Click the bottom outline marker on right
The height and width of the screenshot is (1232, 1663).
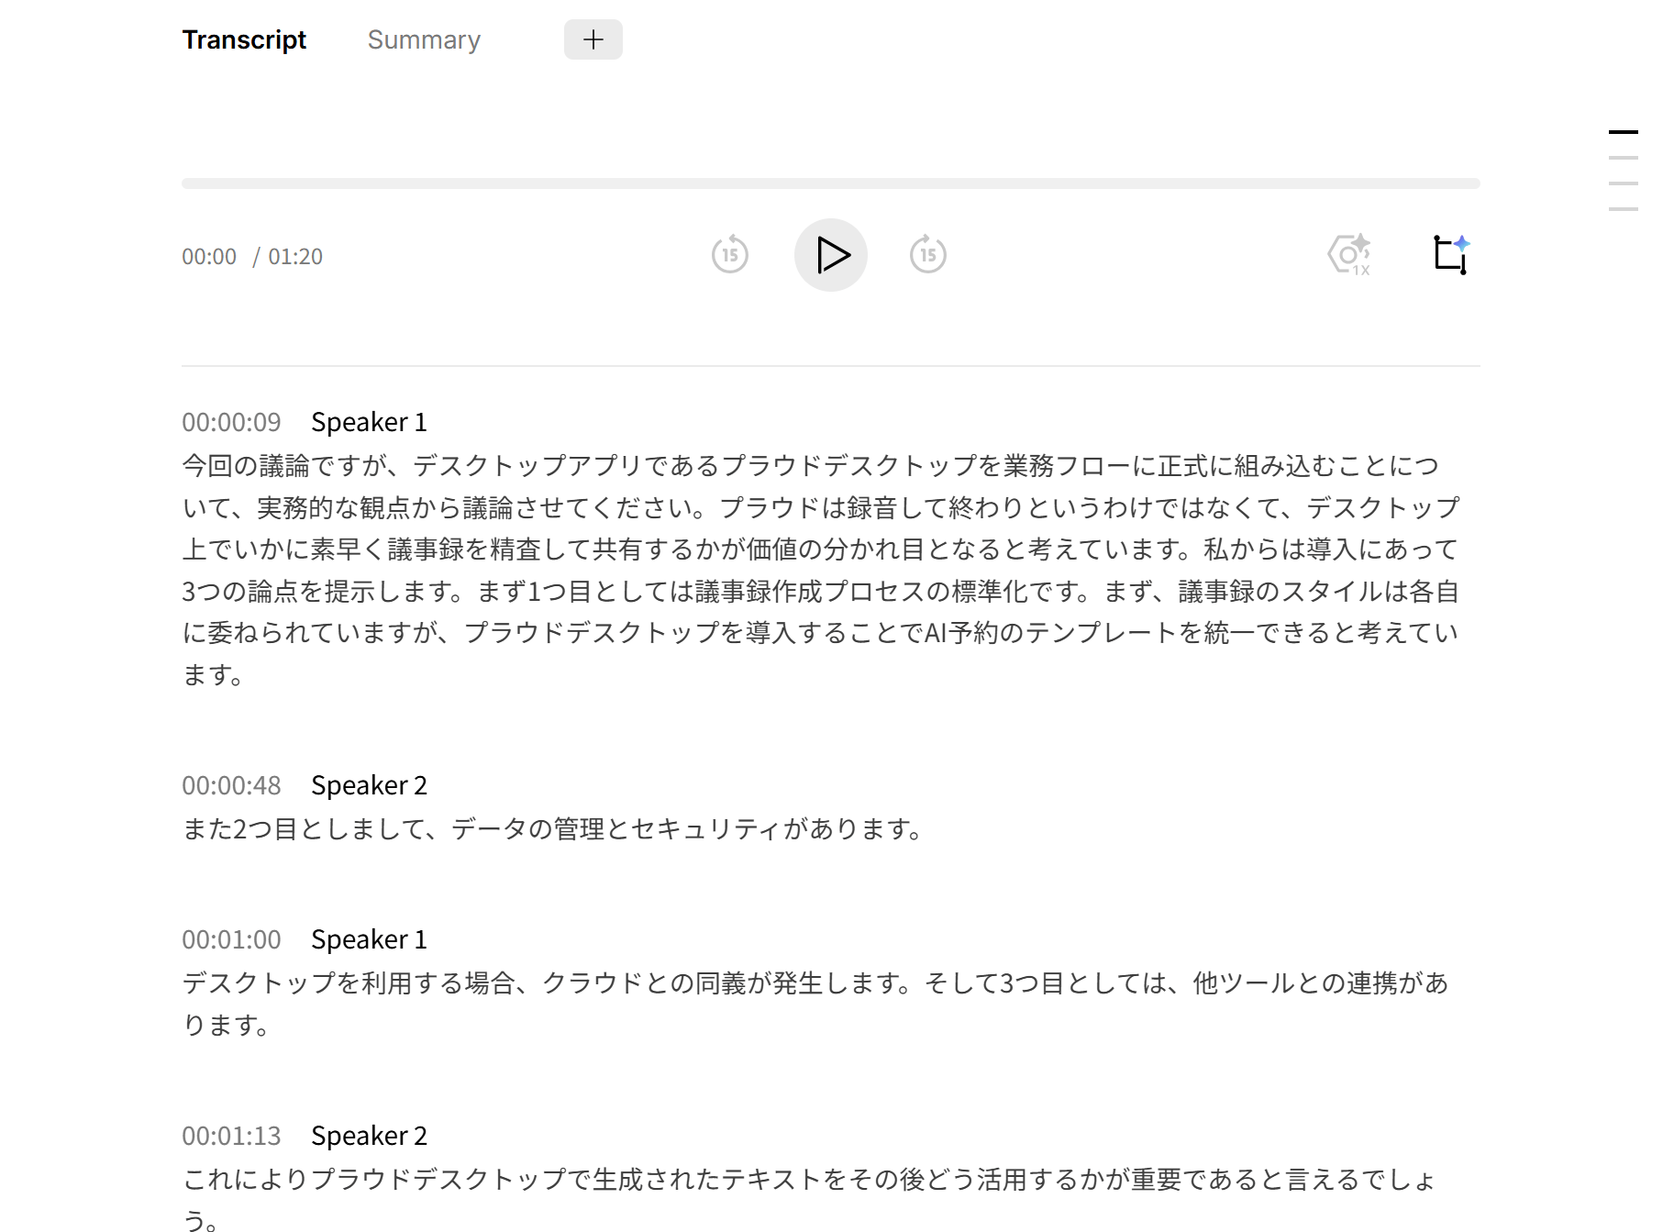tap(1623, 209)
